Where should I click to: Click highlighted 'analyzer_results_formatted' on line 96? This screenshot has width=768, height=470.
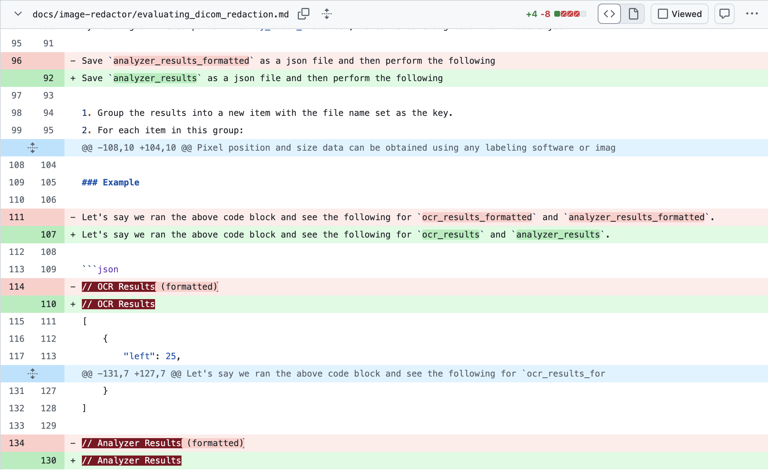181,61
